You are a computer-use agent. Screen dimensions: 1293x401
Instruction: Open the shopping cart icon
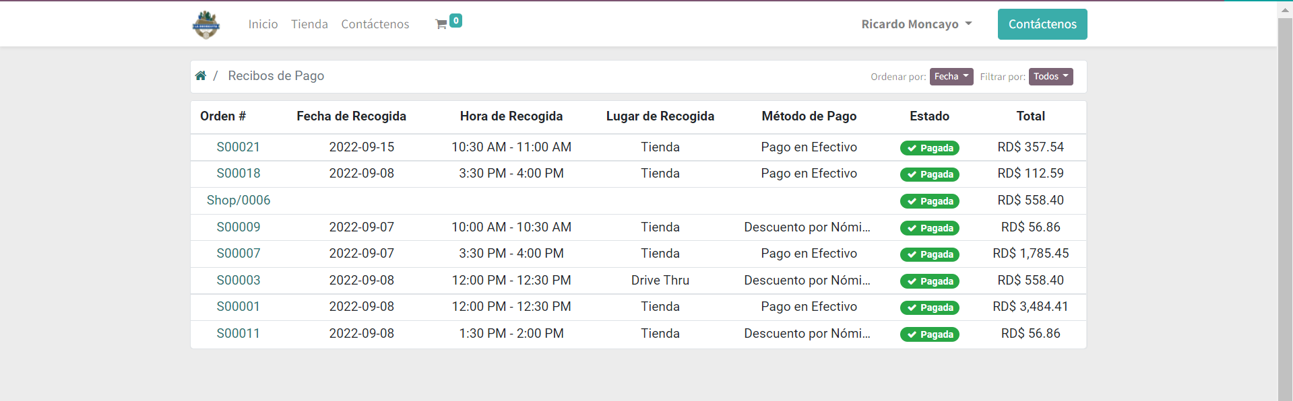point(441,24)
